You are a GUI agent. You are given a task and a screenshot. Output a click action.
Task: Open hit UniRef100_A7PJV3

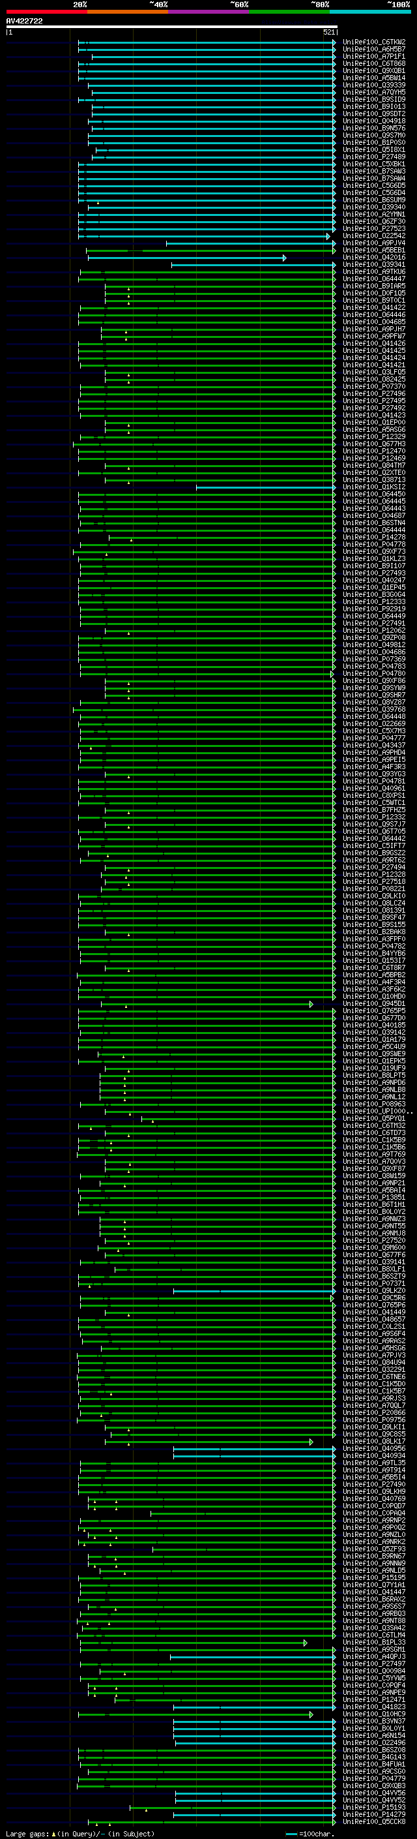[374, 1356]
